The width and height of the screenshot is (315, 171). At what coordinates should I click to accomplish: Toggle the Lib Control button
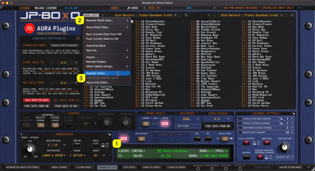pyautogui.click(x=142, y=139)
